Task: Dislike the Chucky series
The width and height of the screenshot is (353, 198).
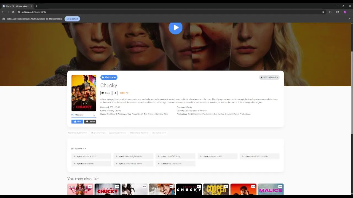Action: [x=90, y=122]
